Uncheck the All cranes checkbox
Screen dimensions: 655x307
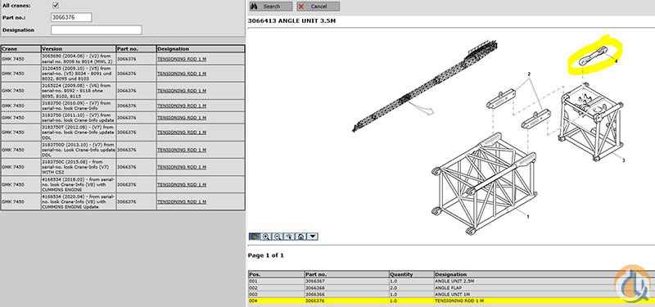[56, 6]
